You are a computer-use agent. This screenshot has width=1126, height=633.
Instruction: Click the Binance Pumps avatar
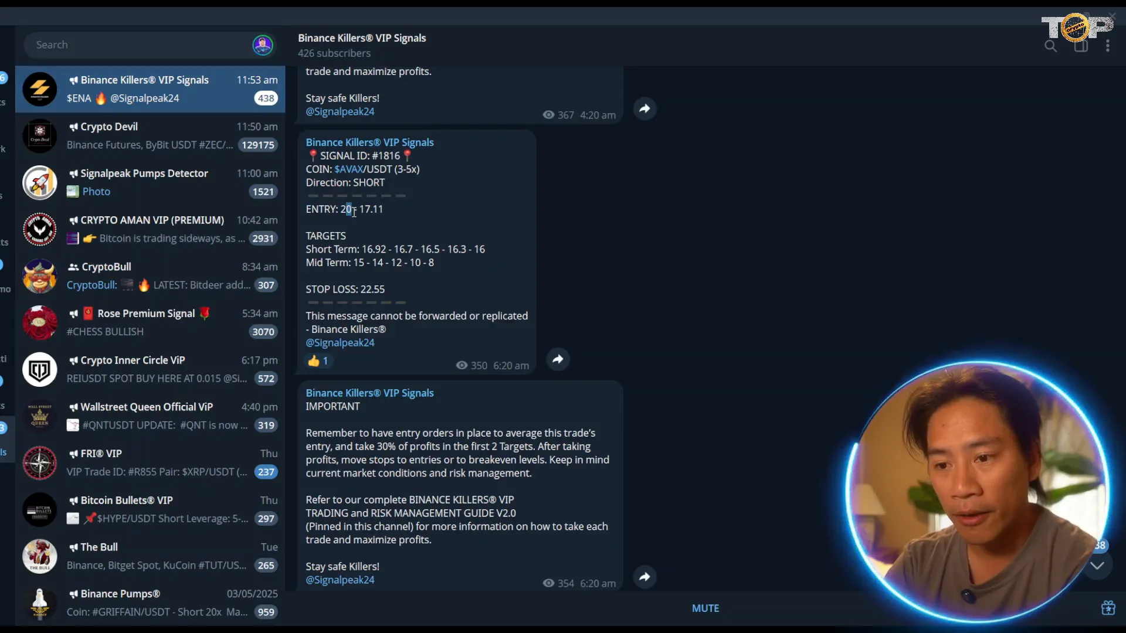40,603
